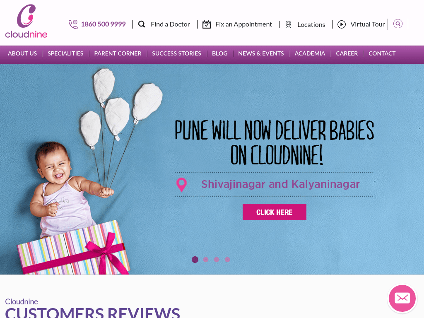Click the phone call icon

pos(73,24)
